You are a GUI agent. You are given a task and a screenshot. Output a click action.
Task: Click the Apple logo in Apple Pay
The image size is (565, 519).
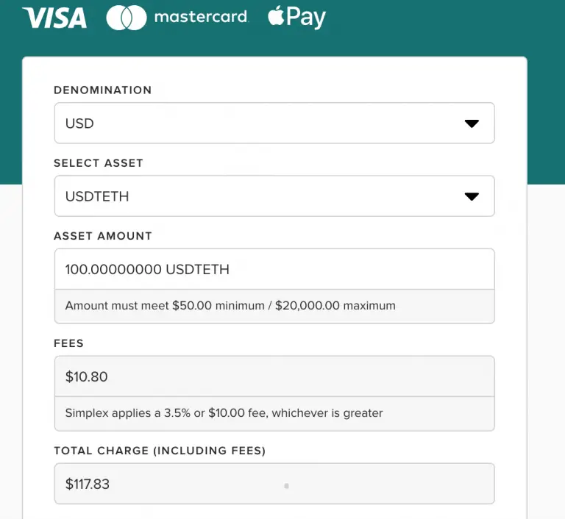click(276, 15)
